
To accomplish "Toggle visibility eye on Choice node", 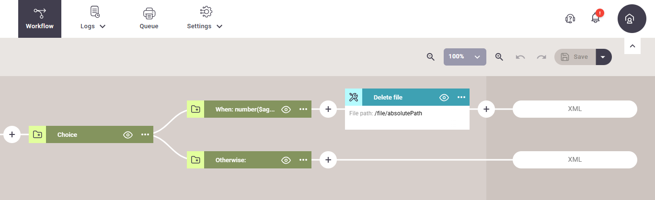I will (128, 134).
